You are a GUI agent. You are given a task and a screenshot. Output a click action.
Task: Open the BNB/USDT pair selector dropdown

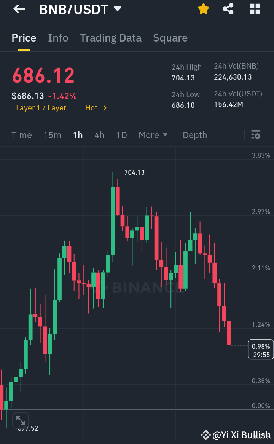(117, 9)
